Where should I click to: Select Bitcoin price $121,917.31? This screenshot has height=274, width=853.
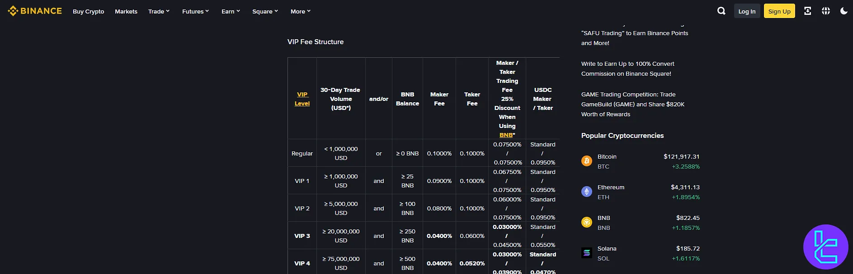coord(681,156)
